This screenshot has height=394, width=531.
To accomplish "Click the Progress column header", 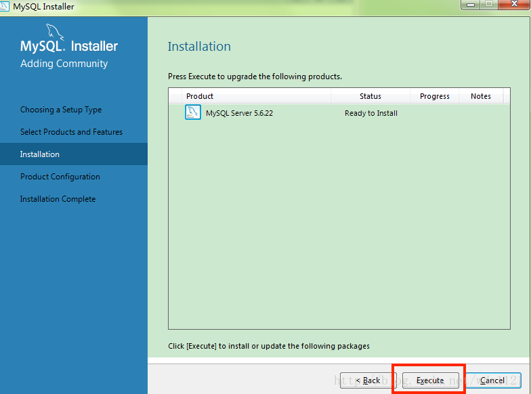I will pyautogui.click(x=435, y=96).
